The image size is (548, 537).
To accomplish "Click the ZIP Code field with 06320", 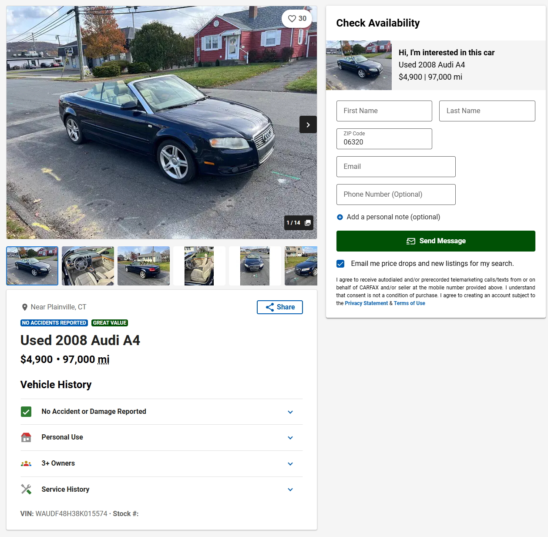I will pos(384,139).
